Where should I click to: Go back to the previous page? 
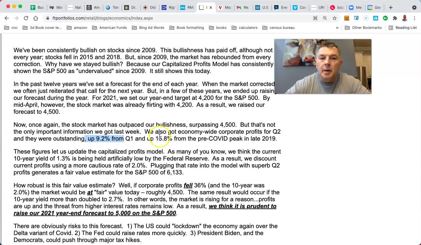pyautogui.click(x=7, y=18)
